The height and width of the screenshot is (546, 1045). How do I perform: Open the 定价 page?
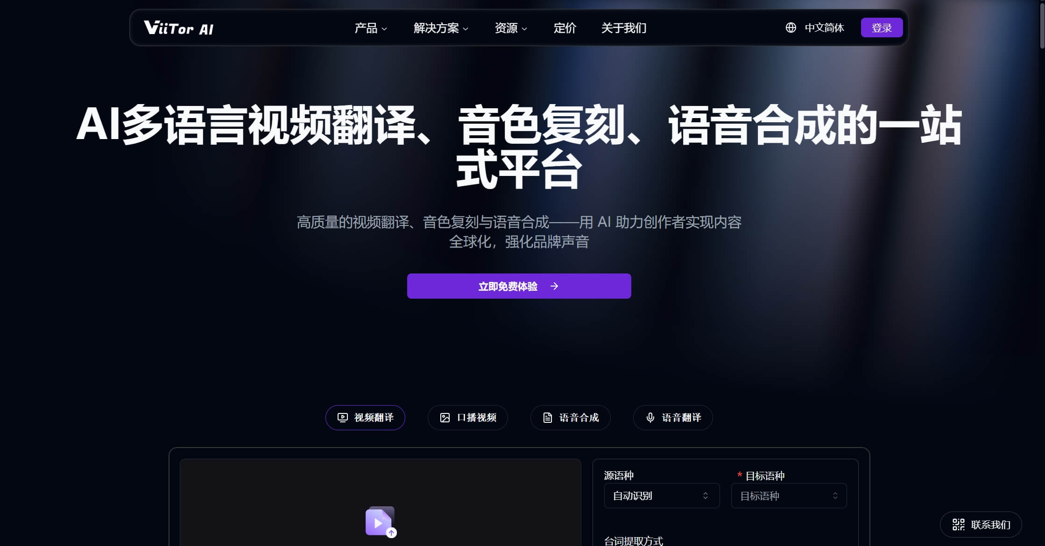click(x=565, y=28)
